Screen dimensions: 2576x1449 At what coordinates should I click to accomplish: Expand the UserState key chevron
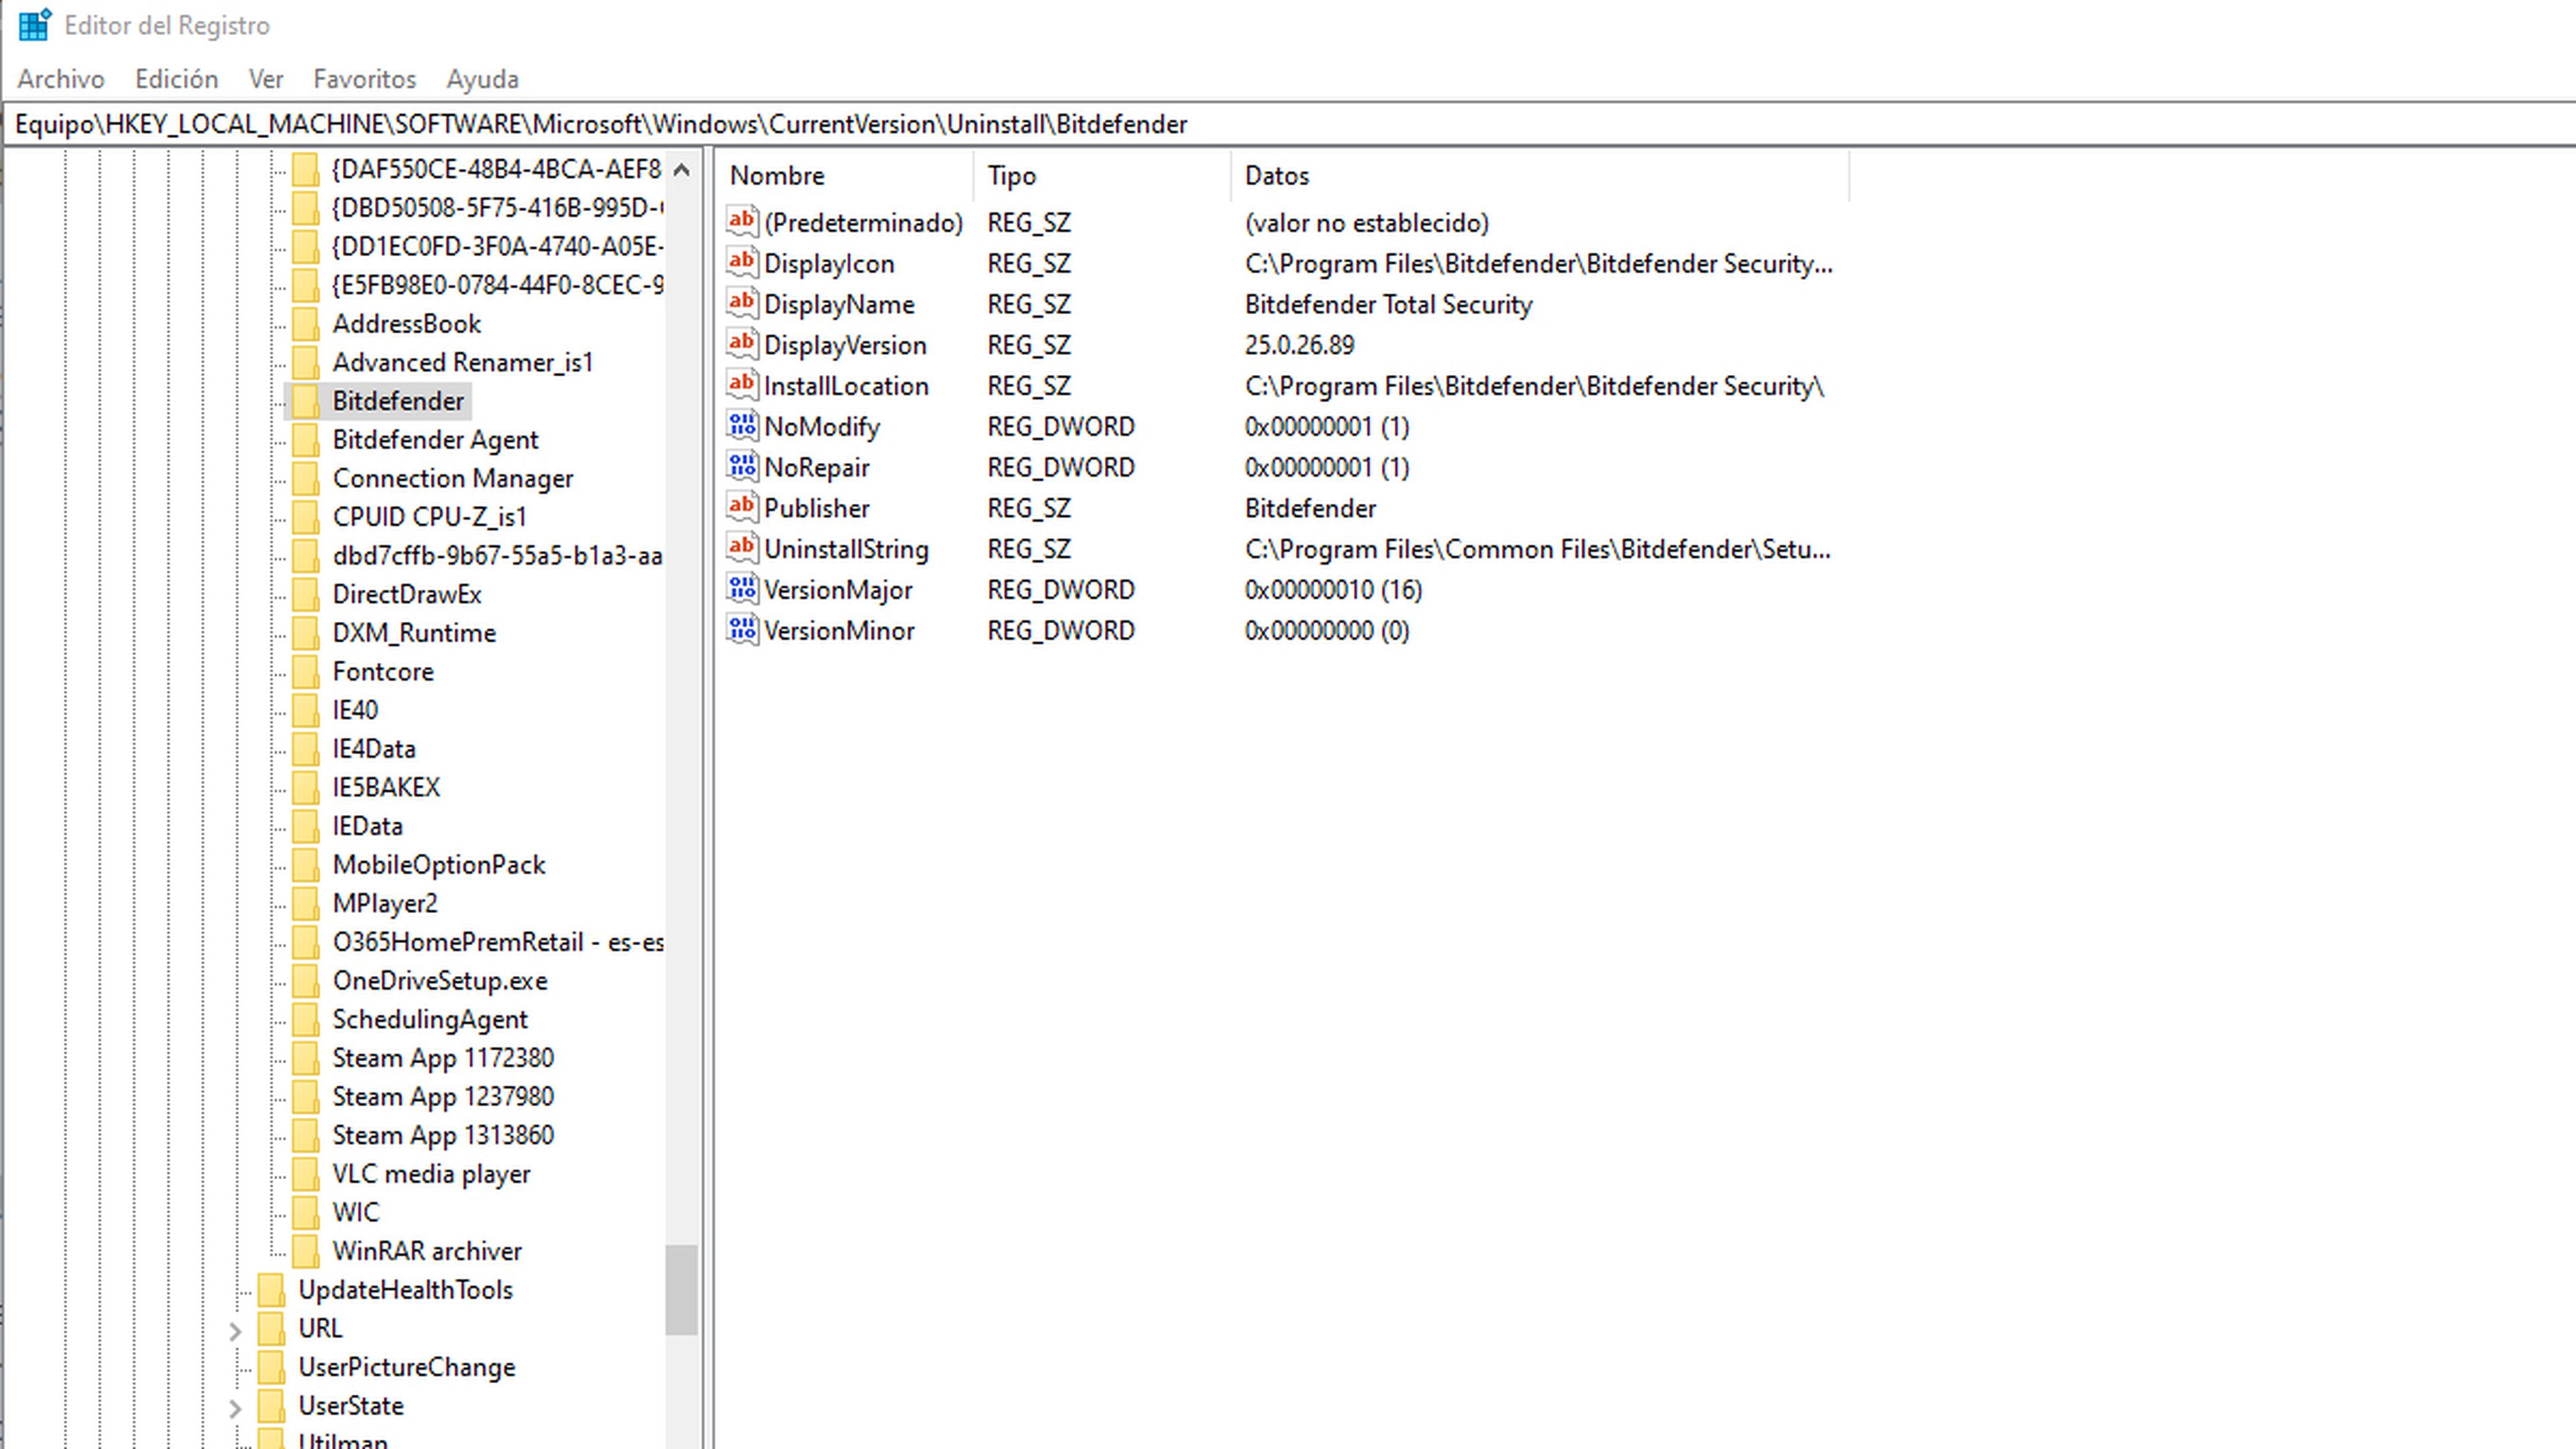[235, 1408]
